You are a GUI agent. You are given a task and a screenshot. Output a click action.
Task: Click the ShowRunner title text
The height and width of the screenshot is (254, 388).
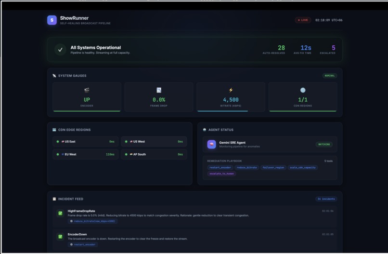click(74, 18)
